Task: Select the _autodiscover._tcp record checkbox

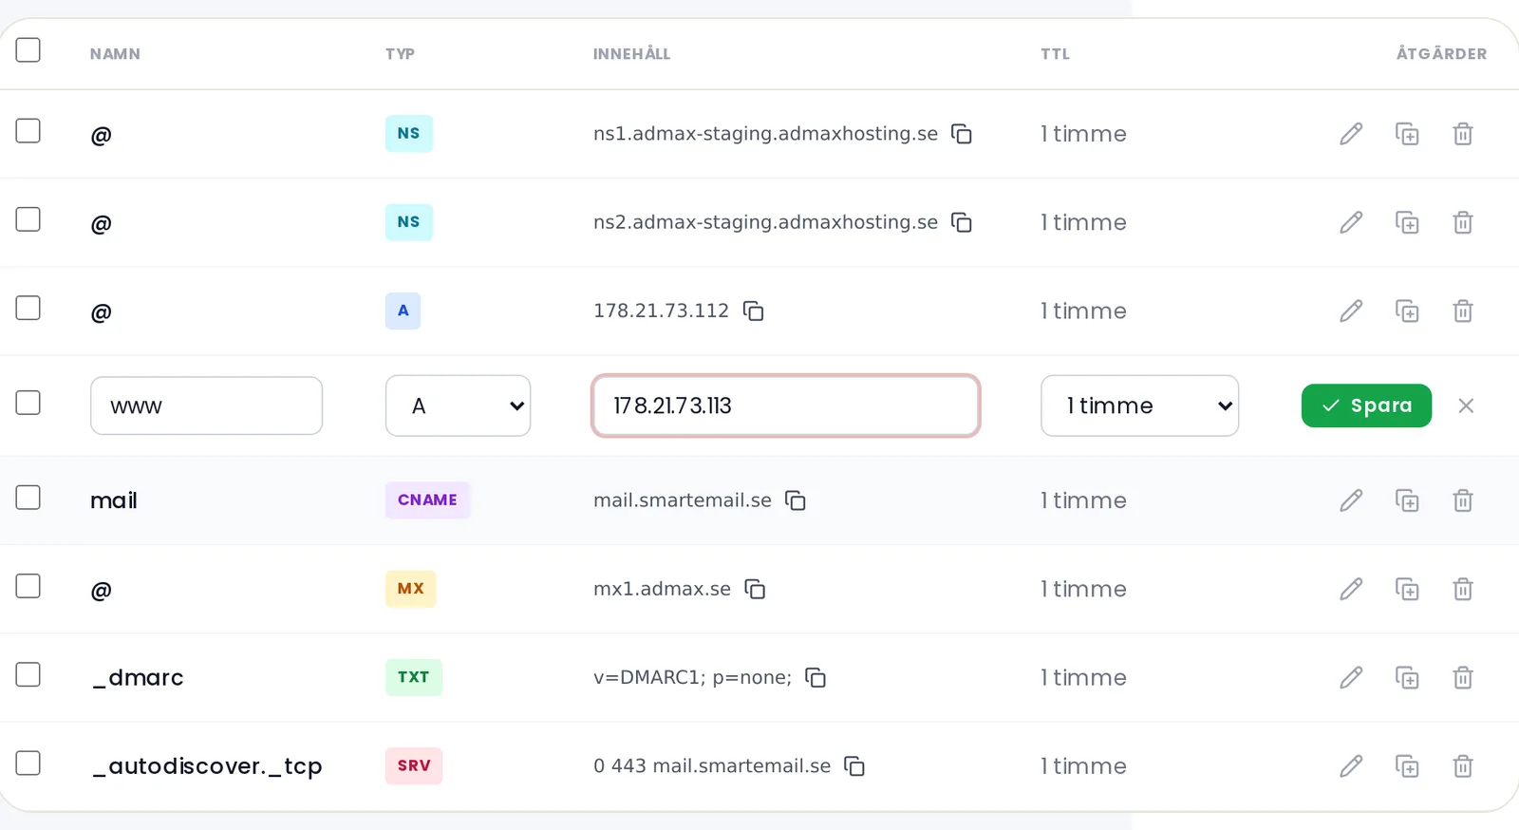Action: point(28,764)
